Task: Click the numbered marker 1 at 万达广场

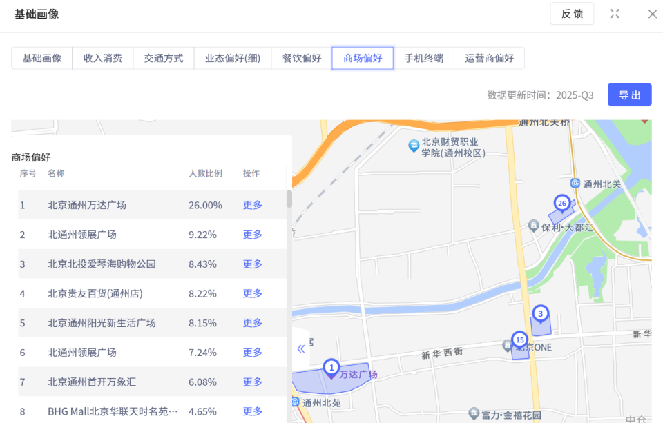Action: coord(332,368)
